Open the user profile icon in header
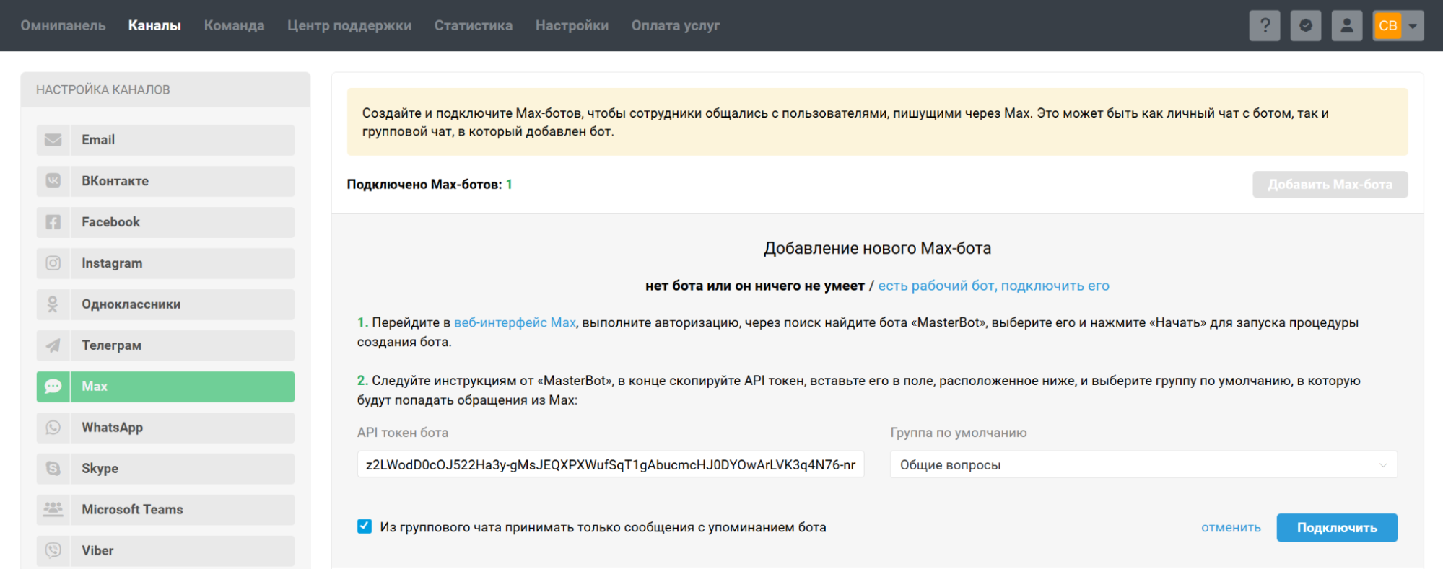Image resolution: width=1443 pixels, height=569 pixels. (x=1346, y=26)
